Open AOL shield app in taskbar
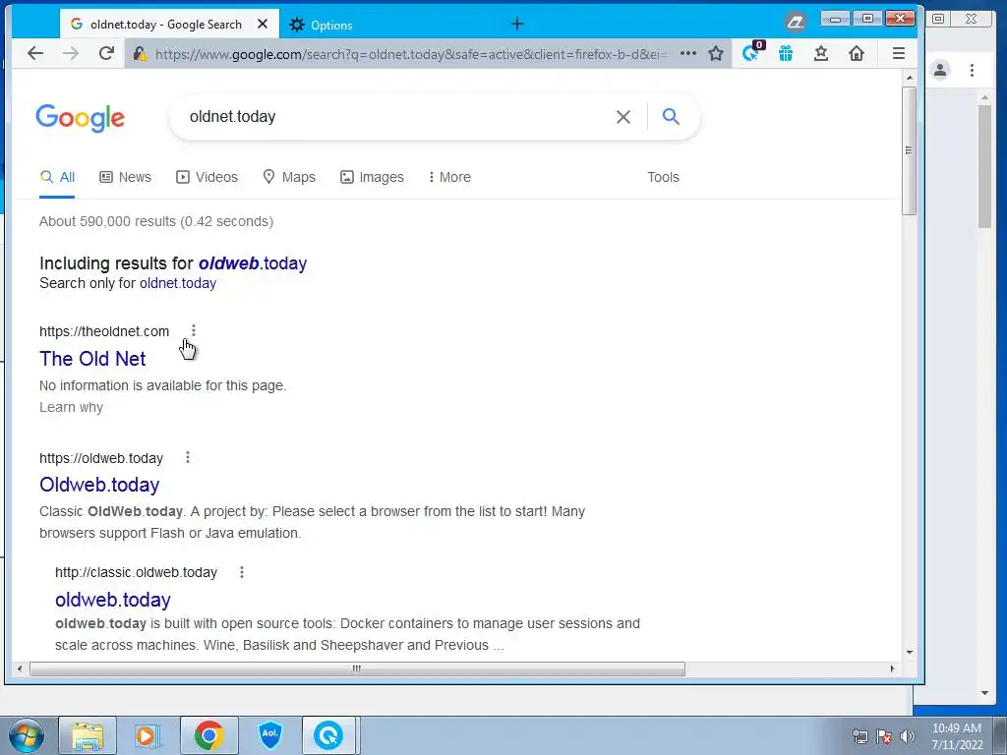 269,735
